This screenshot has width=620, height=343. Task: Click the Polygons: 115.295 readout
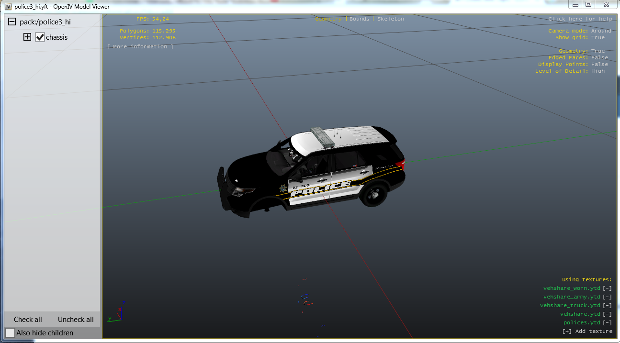(147, 31)
